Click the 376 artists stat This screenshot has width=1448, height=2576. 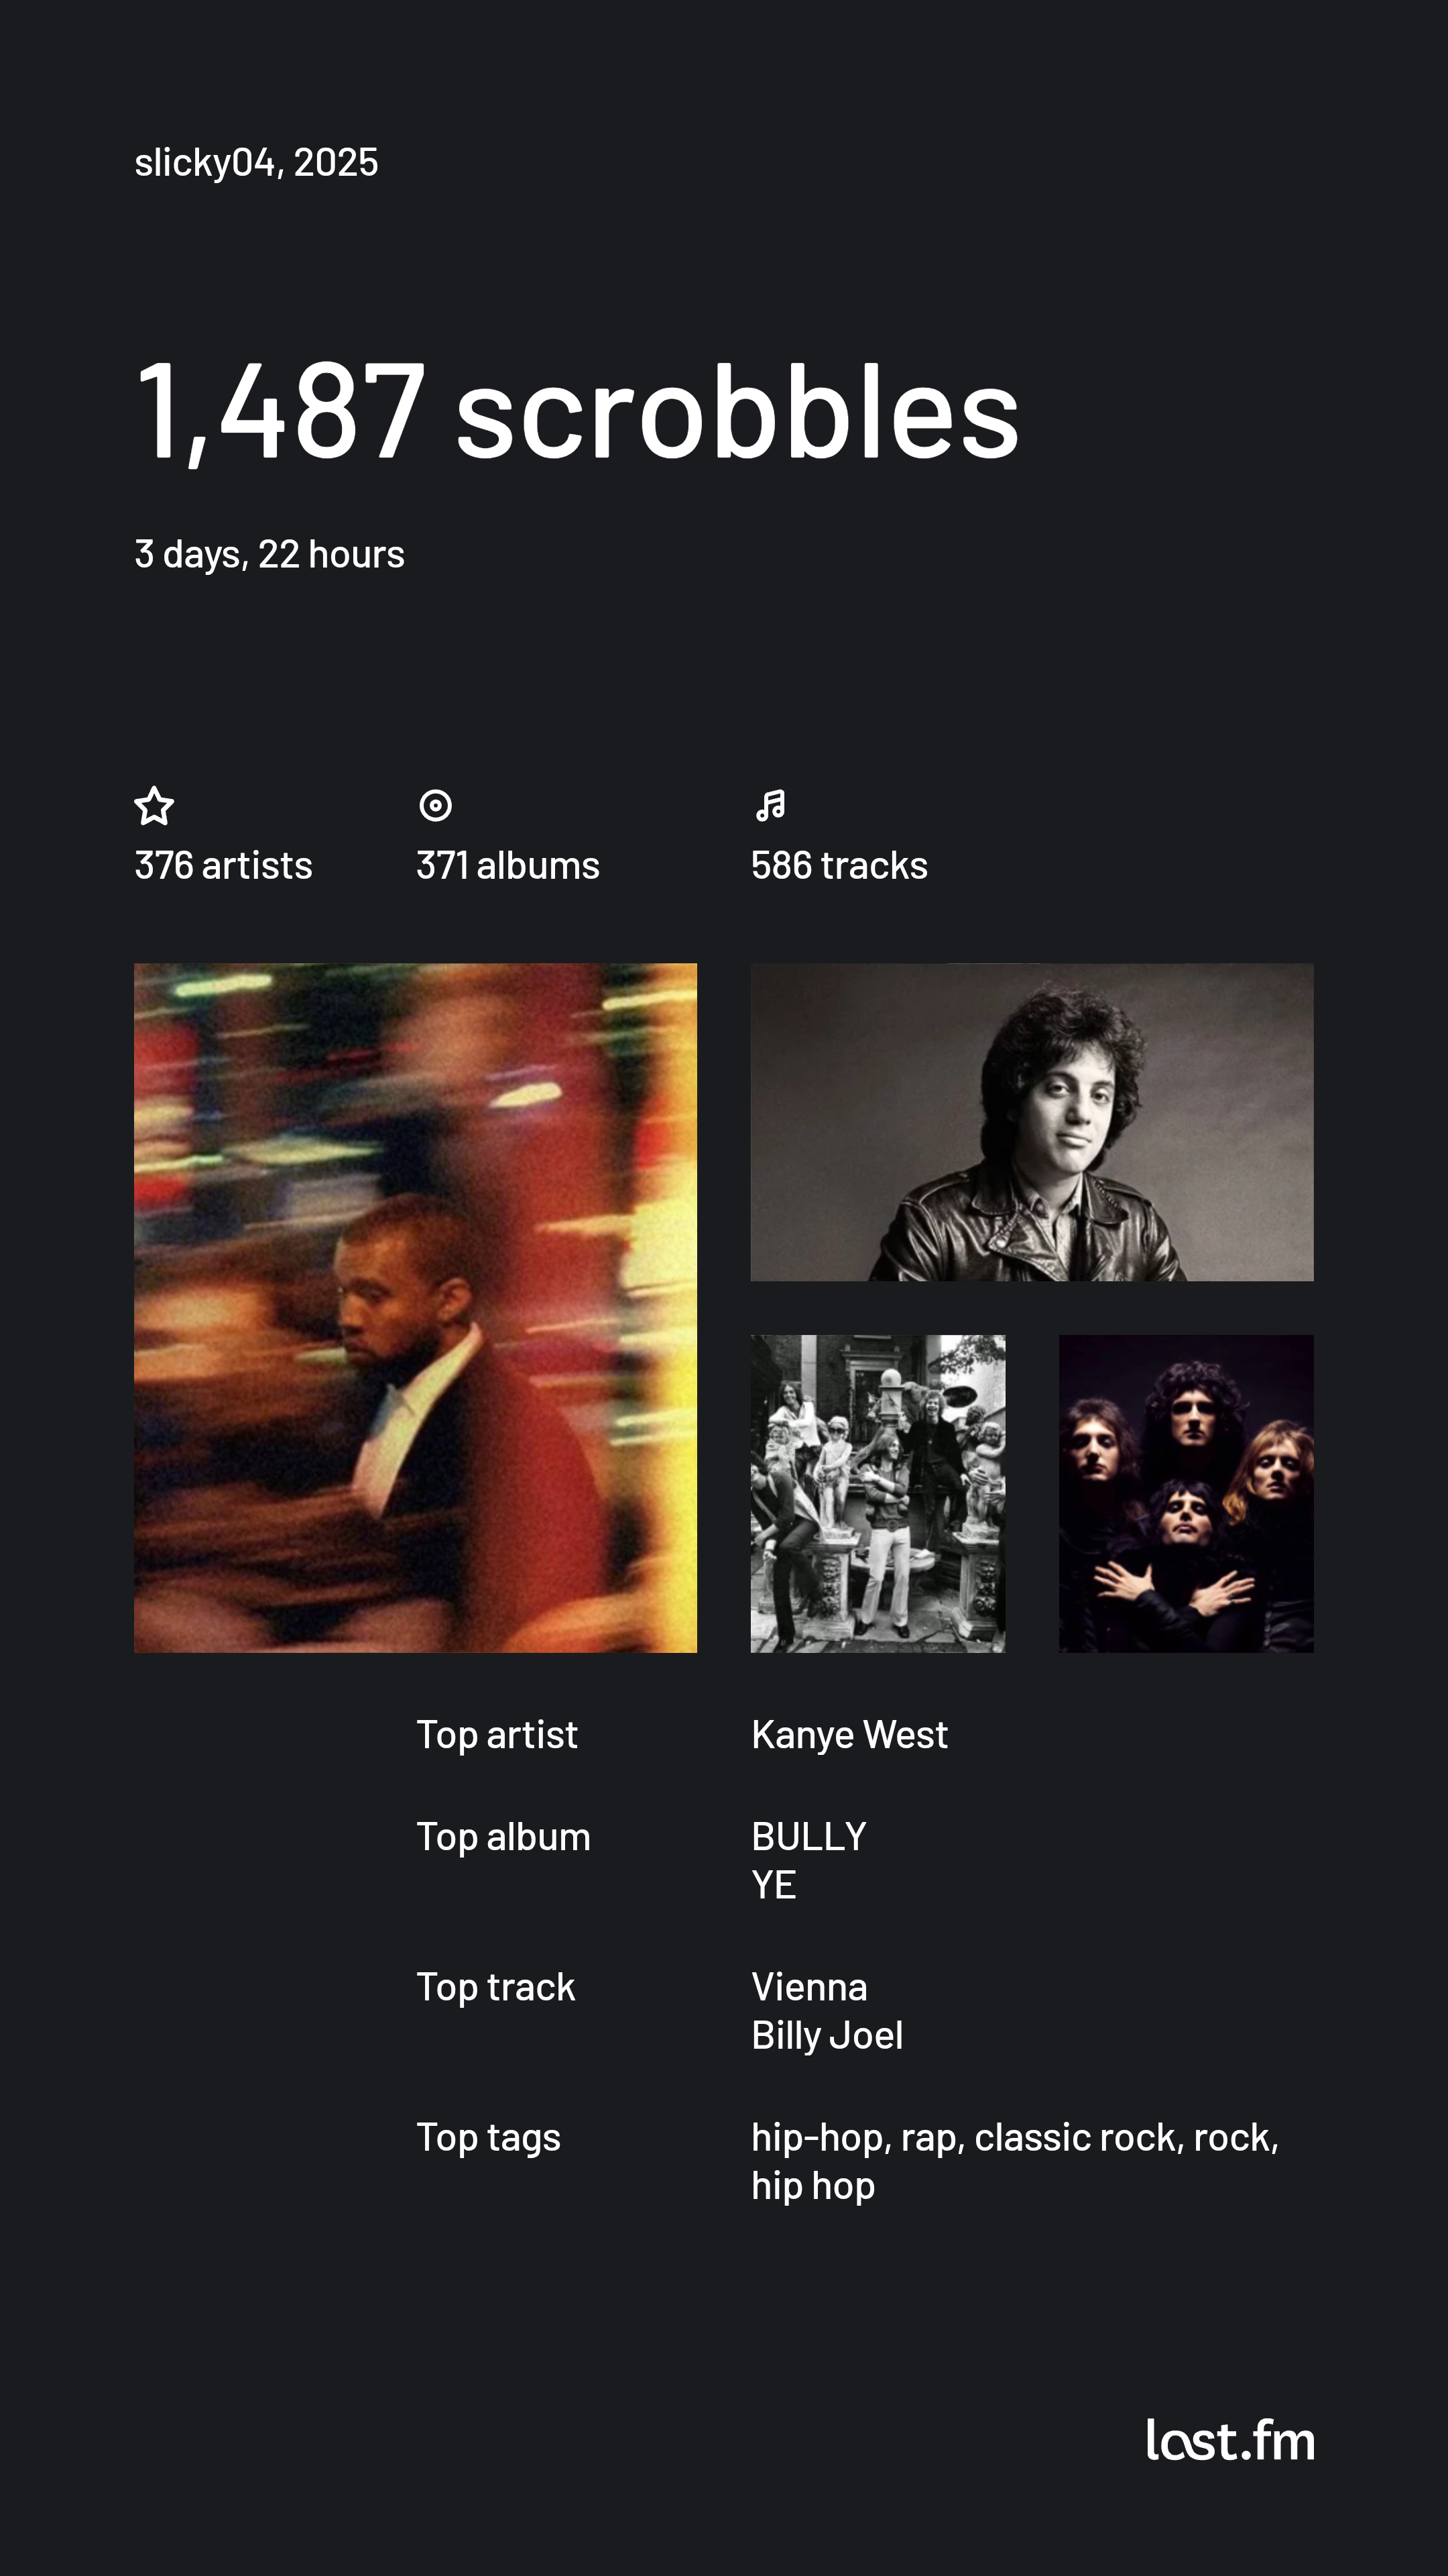[224, 865]
